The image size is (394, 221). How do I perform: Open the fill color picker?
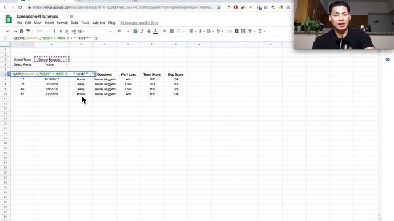164,31
